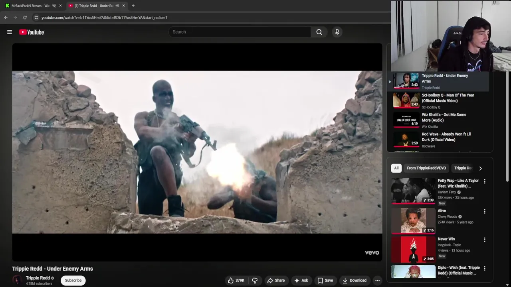Open a new browser tab
511x287 pixels.
point(133,6)
